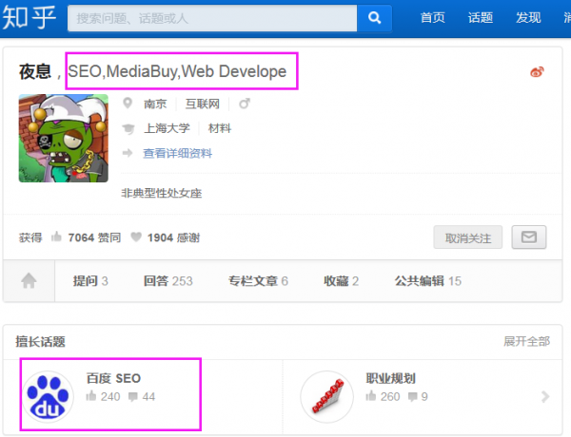Open the 职业规划 topic title
Screen dimensions: 571x437
[x=391, y=378]
